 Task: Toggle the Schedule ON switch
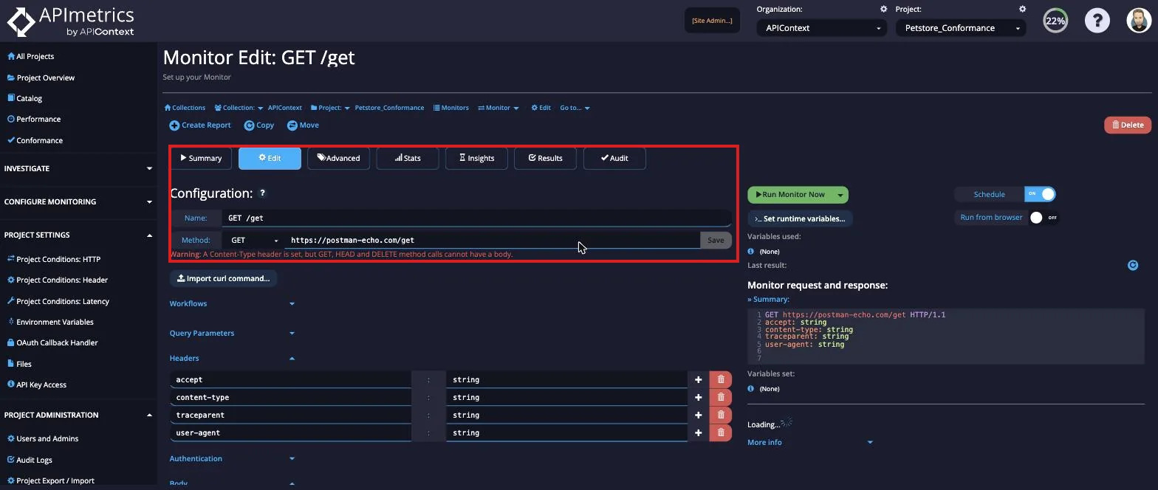(1040, 194)
